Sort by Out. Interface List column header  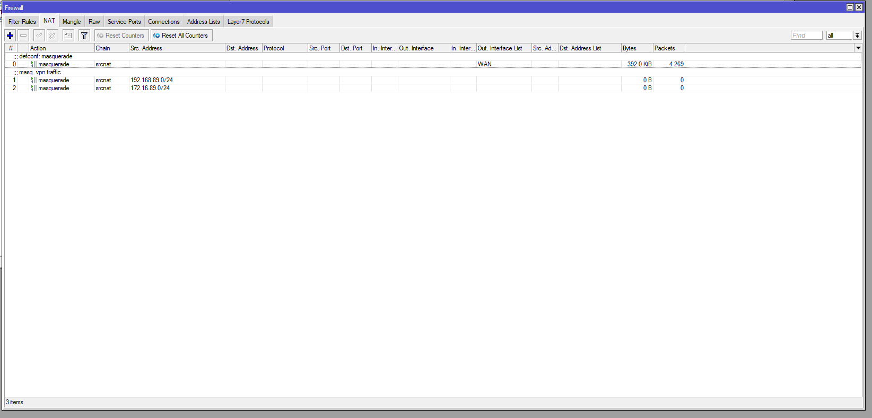click(504, 48)
